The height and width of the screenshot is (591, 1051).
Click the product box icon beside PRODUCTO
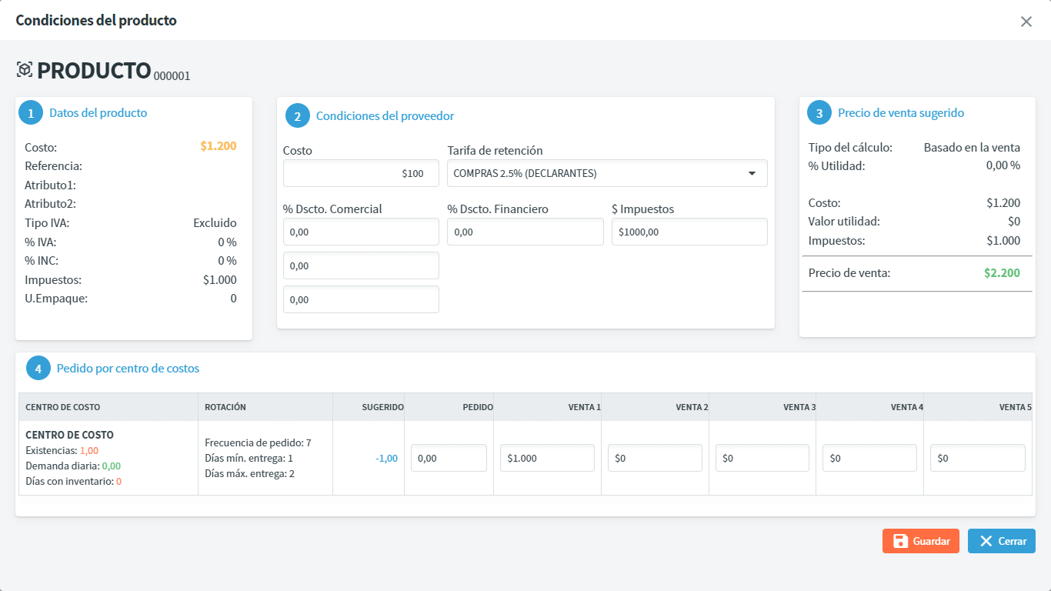click(x=25, y=70)
